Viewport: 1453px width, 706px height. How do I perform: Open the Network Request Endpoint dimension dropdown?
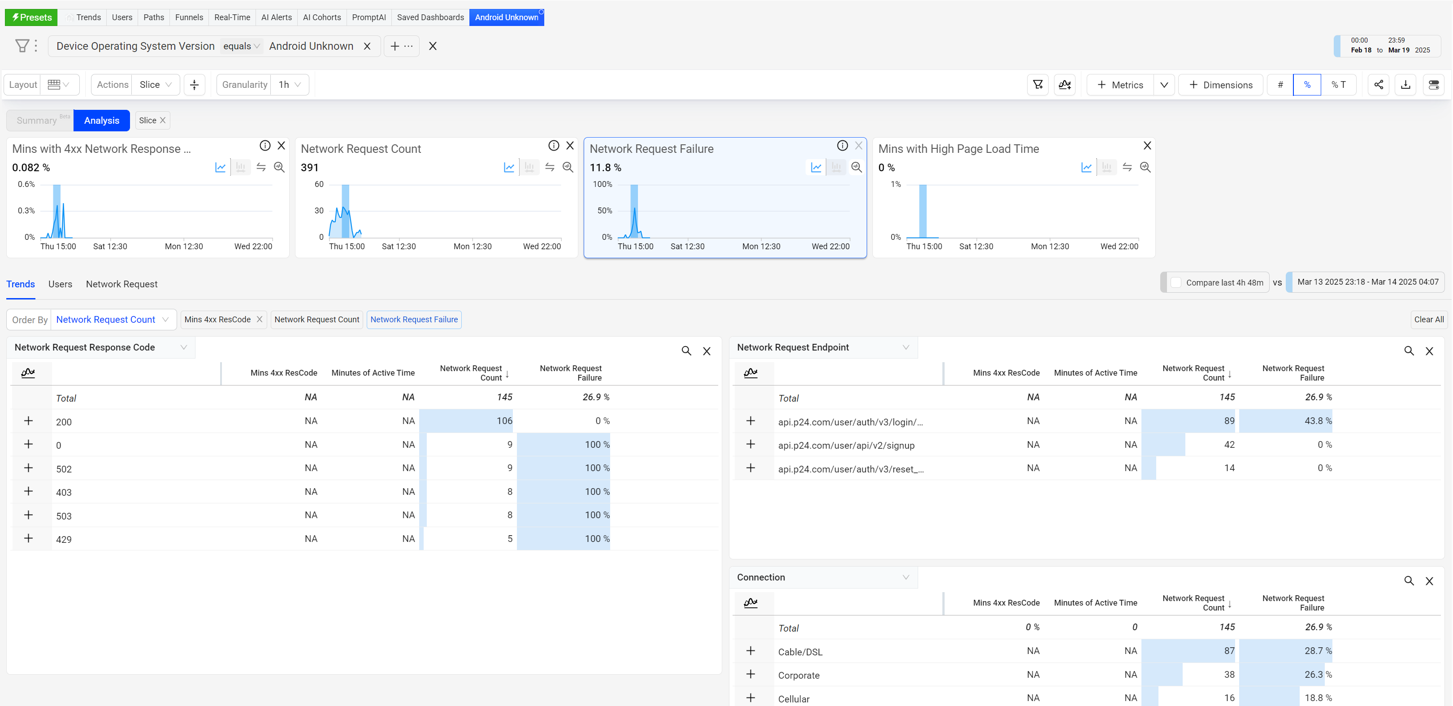click(x=824, y=347)
